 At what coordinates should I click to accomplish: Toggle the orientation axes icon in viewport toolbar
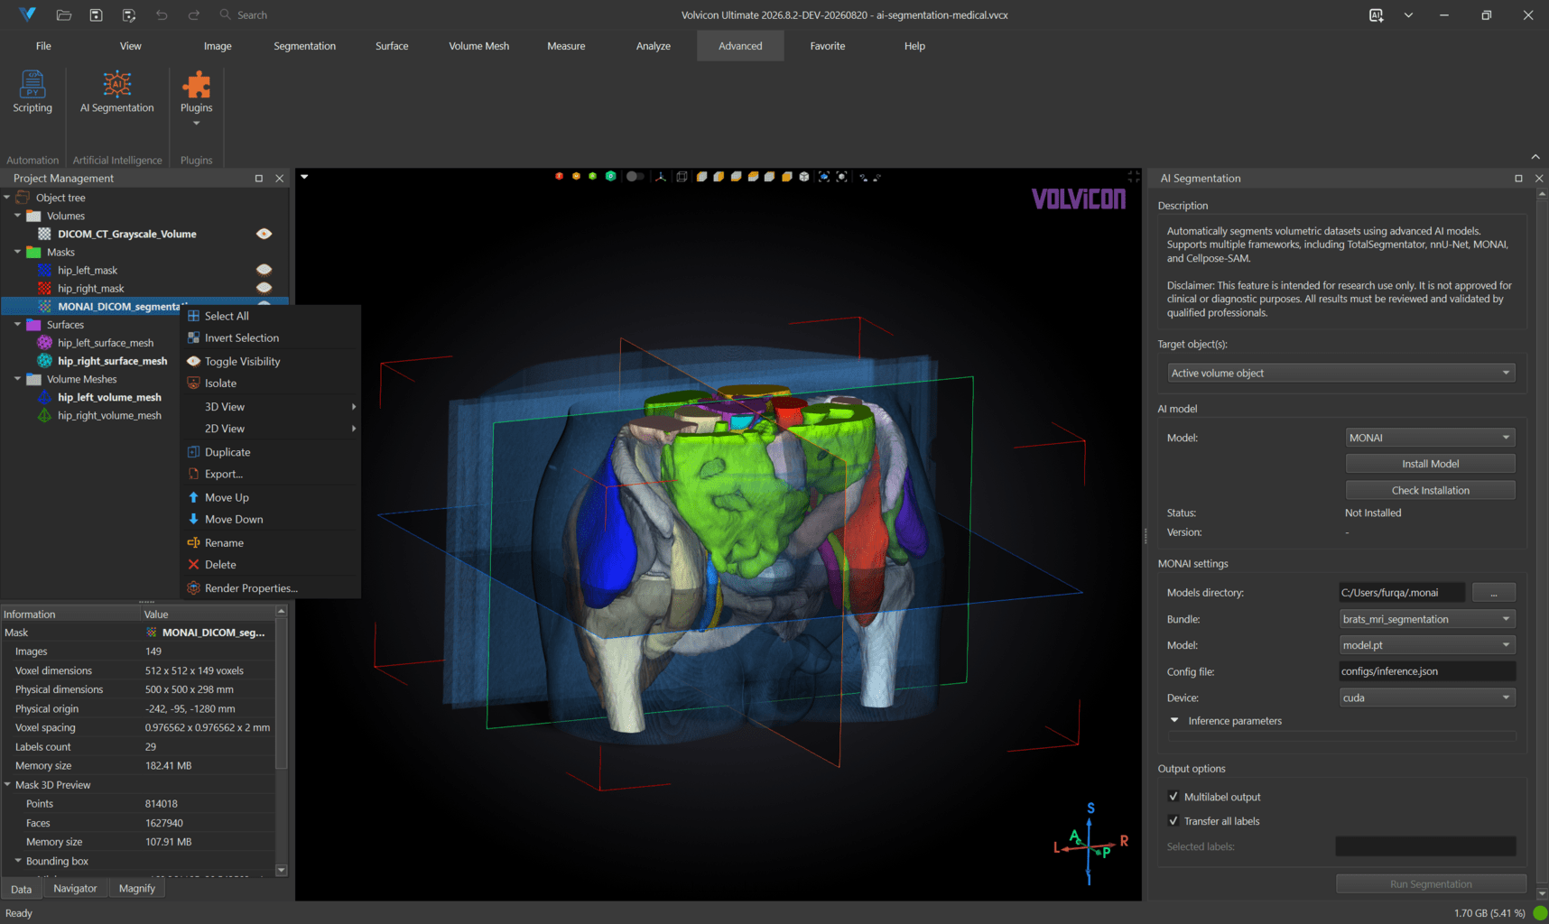pos(661,177)
